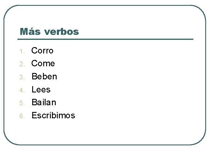Viewport: 209px width, 157px height.
Task: Click the bottom-right rounded corner of the border
Action: (x=201, y=140)
